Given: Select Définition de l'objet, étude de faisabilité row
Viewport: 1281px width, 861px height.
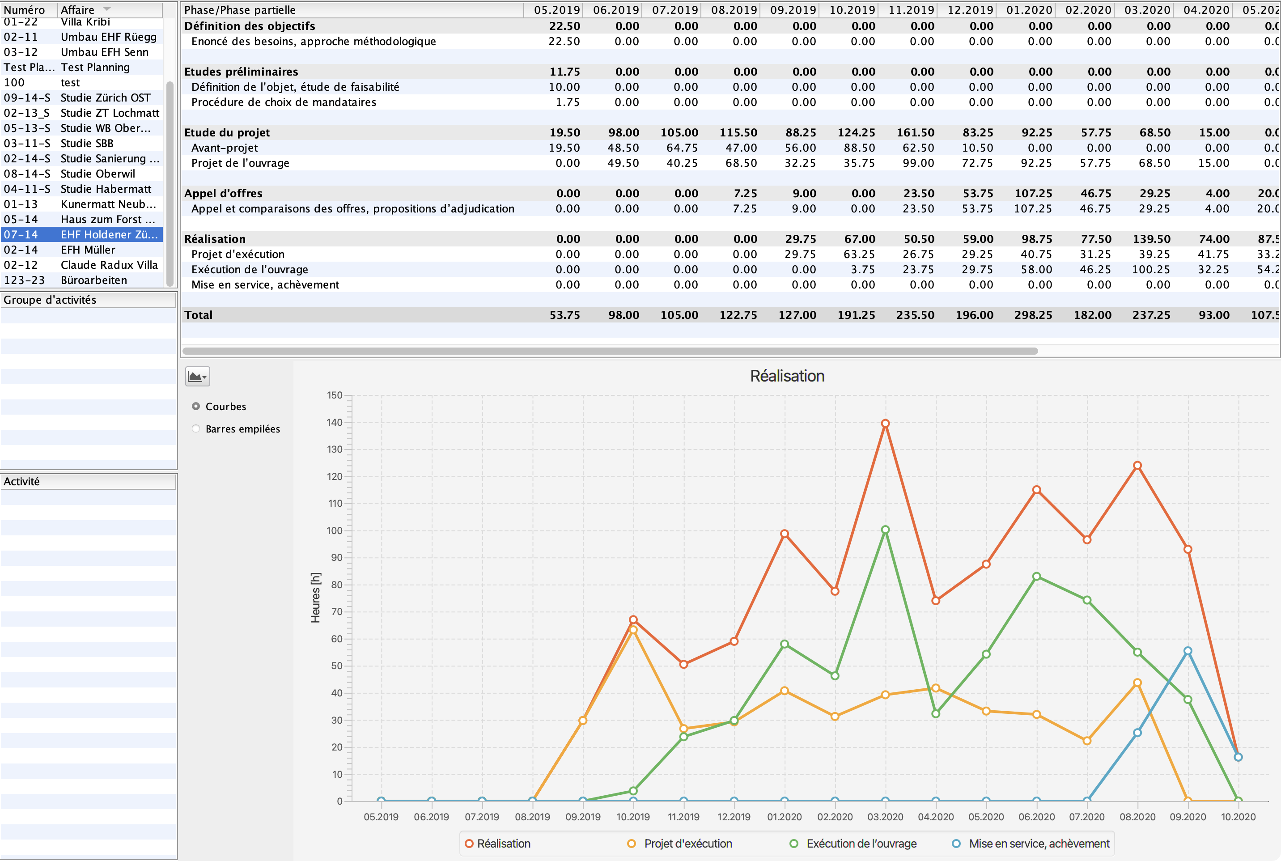Looking at the screenshot, I should [x=731, y=87].
